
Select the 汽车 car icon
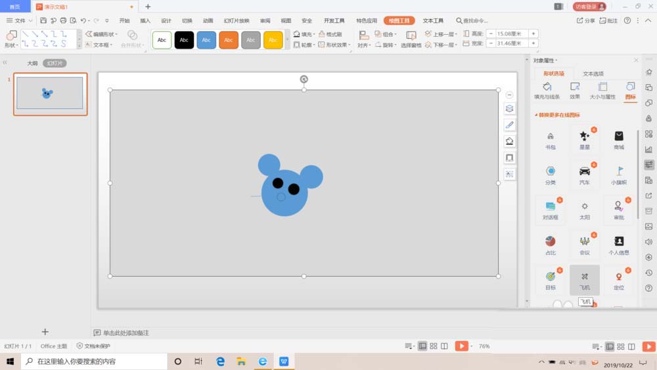[584, 172]
